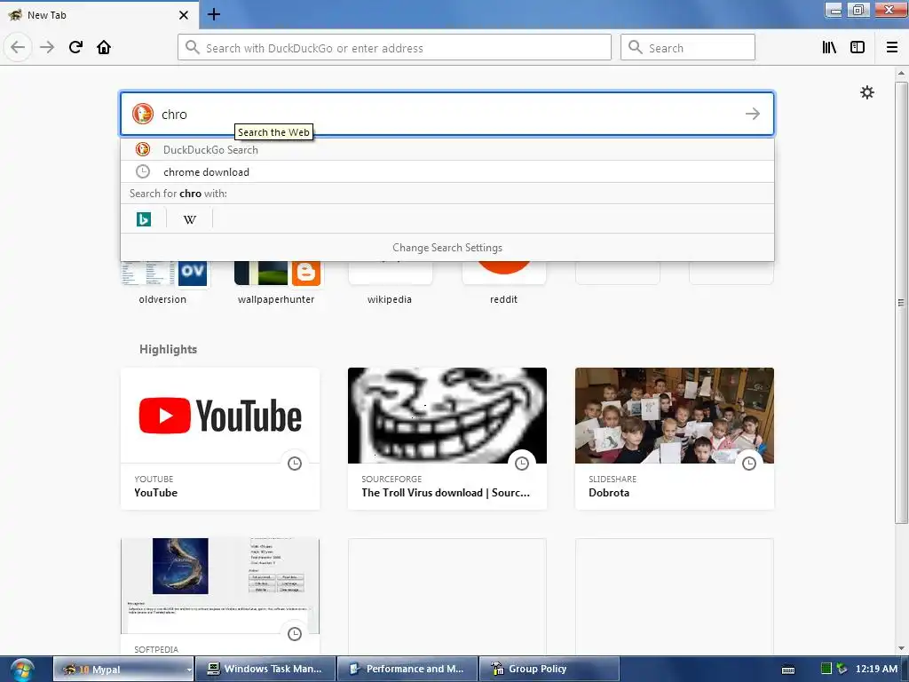Image resolution: width=909 pixels, height=682 pixels.
Task: Switch to Mypal taskbar button
Action: tap(123, 670)
